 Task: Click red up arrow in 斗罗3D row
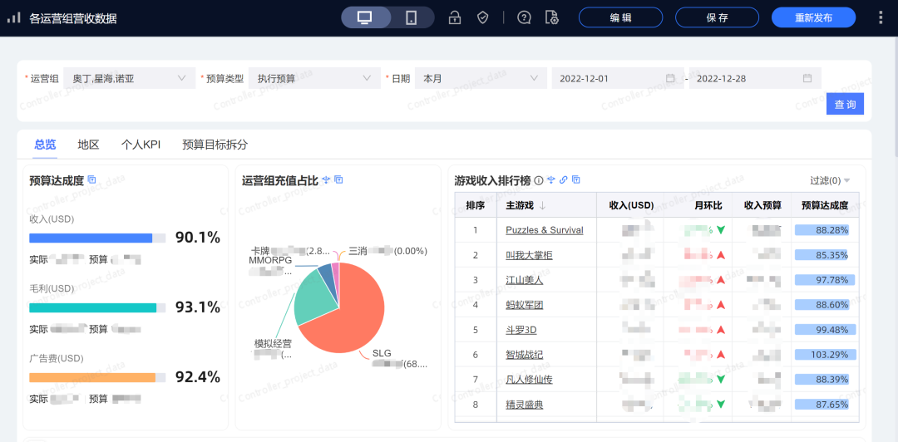coord(721,331)
